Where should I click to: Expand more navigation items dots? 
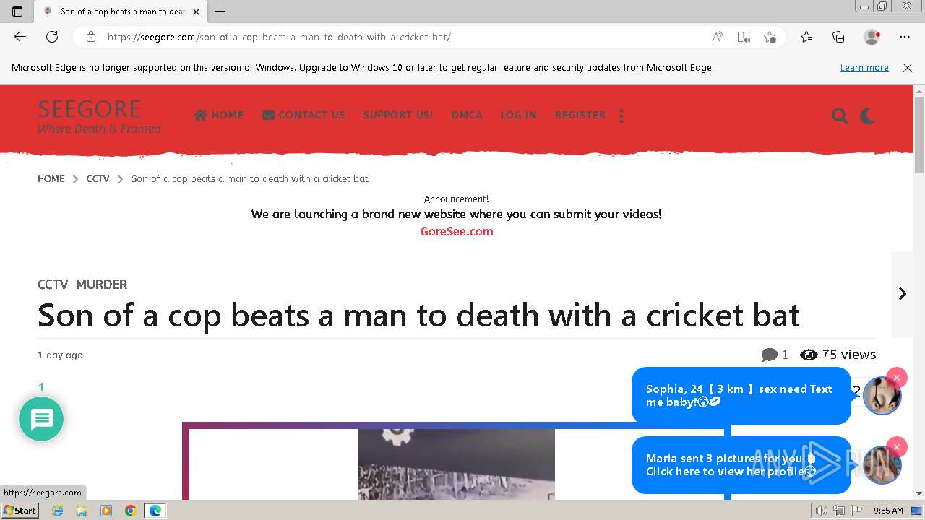pyautogui.click(x=621, y=116)
